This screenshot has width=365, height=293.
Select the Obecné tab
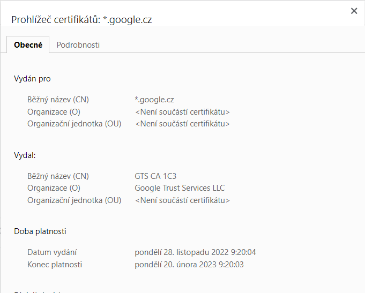pos(28,44)
